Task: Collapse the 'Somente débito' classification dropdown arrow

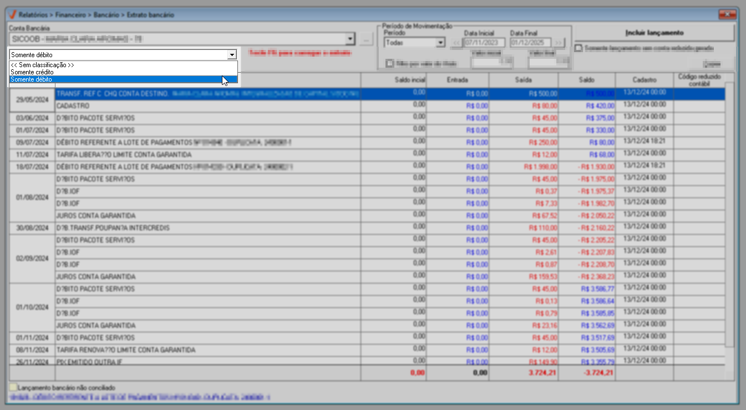Action: coord(231,55)
